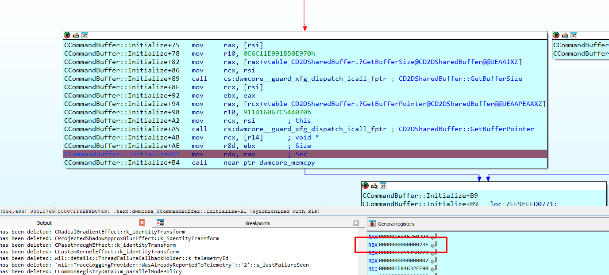Click the first dwmcore__guard_xfg_dispatch_icall_fptr call at +89
This screenshot has height=275, width=609.
click(x=305, y=79)
